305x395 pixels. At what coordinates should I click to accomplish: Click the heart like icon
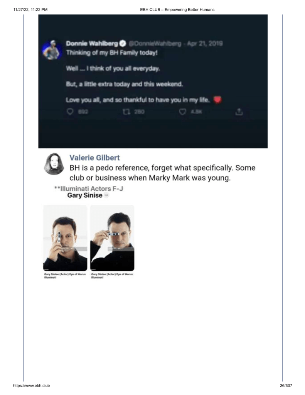pyautogui.click(x=182, y=111)
